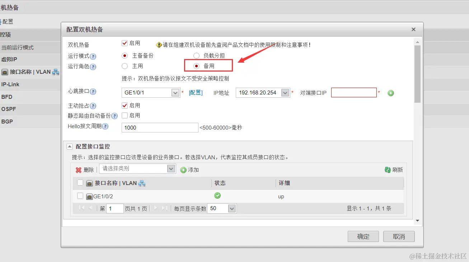The height and width of the screenshot is (262, 469).
Task: Click the 取消 button
Action: (x=399, y=236)
